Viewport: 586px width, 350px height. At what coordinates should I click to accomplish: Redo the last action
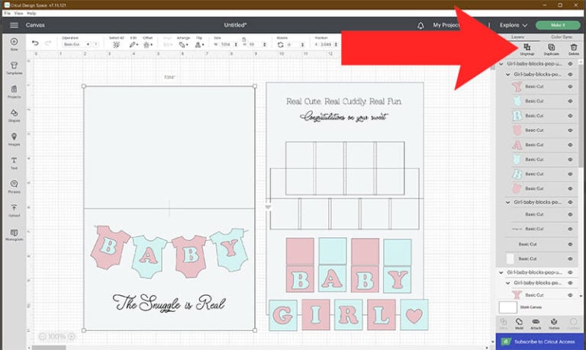click(x=48, y=43)
